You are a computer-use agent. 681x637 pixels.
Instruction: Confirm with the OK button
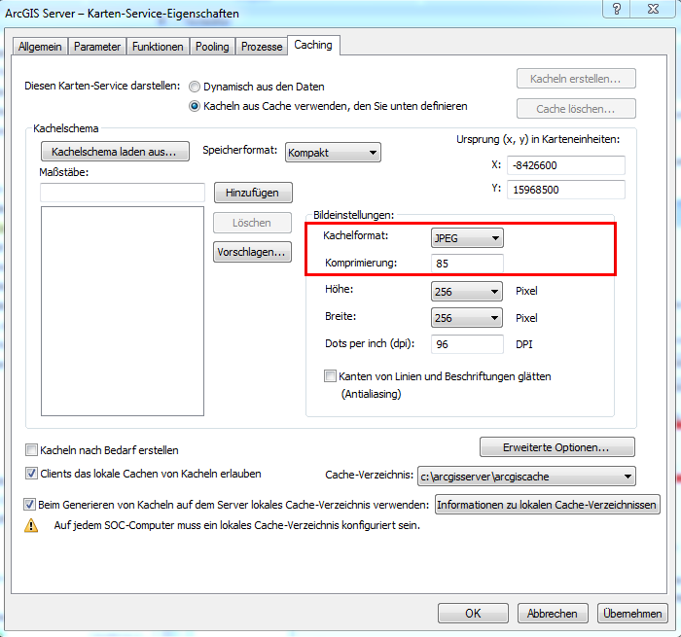pos(473,613)
